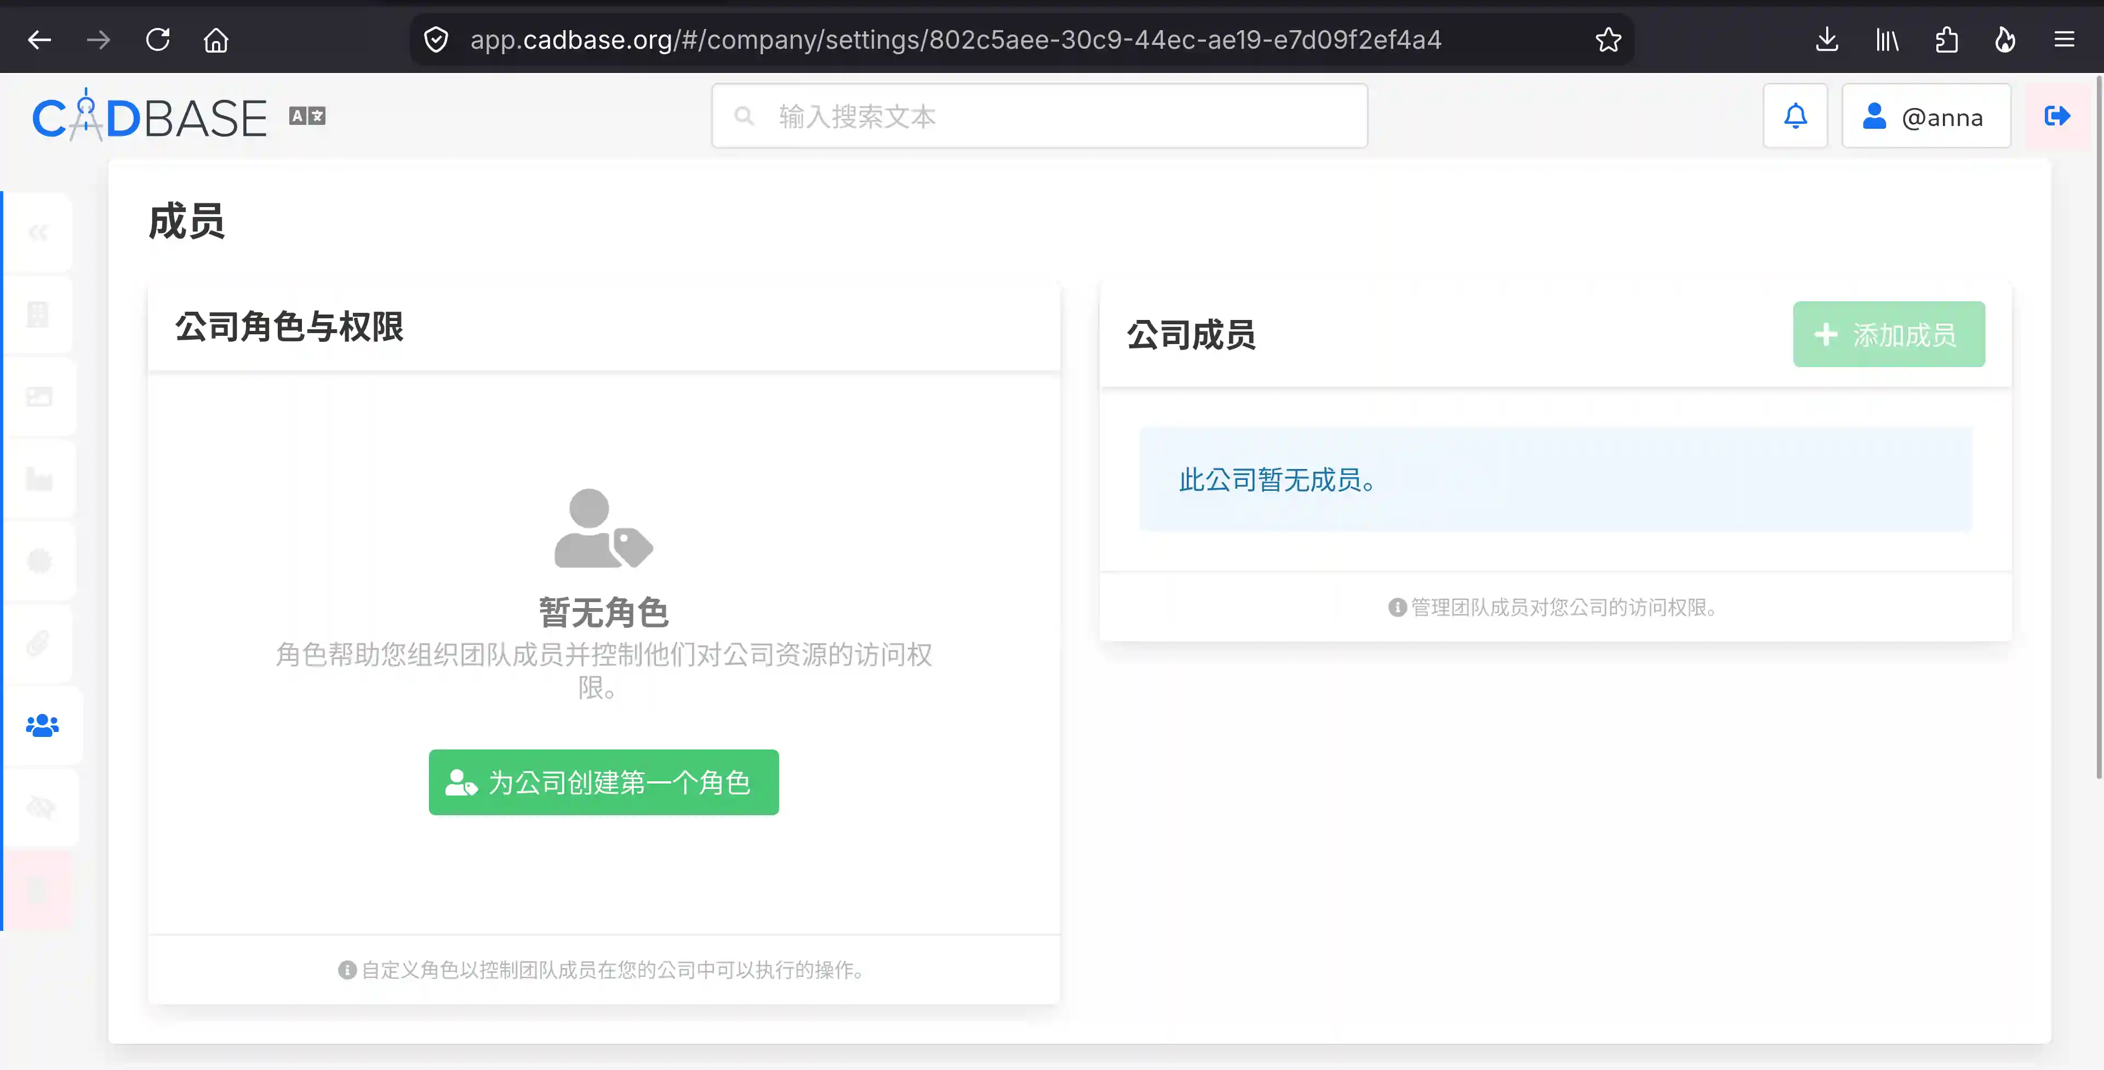Reload the current page

tap(157, 39)
